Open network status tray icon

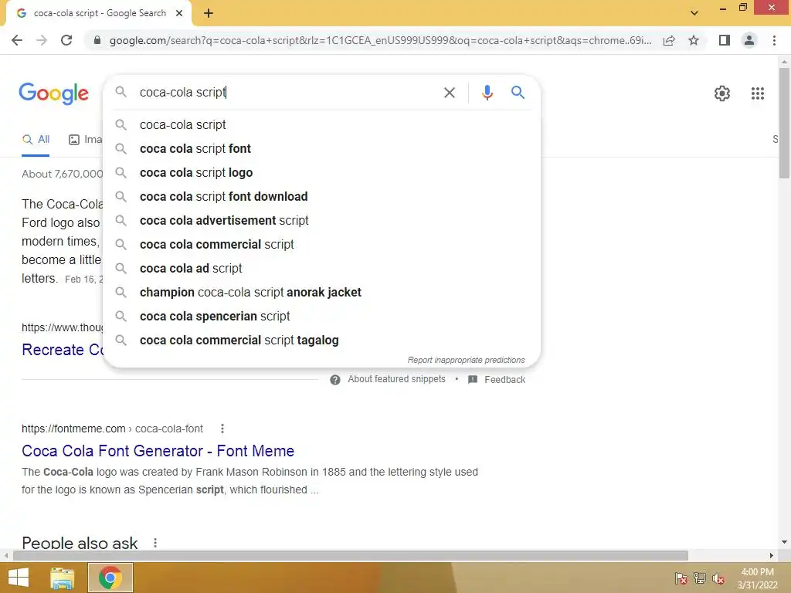tap(700, 578)
